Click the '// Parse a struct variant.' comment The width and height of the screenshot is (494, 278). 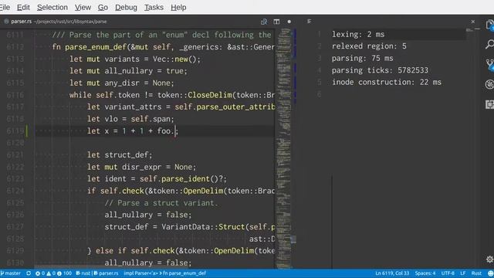tap(161, 202)
